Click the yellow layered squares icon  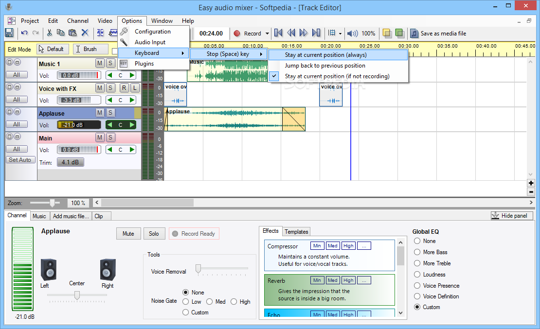[x=387, y=34]
